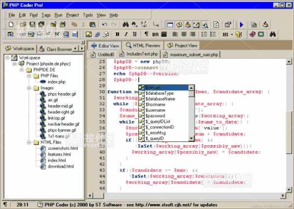The image size is (294, 209).
Task: Click the question mark icon in status bar
Action: 40,204
